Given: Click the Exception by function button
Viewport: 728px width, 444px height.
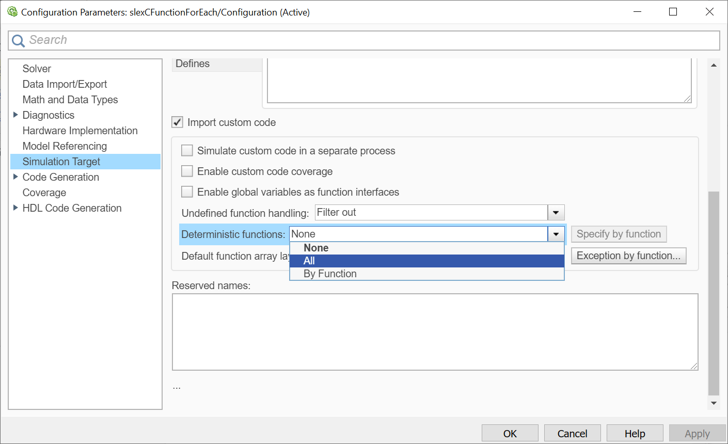Looking at the screenshot, I should pyautogui.click(x=628, y=256).
